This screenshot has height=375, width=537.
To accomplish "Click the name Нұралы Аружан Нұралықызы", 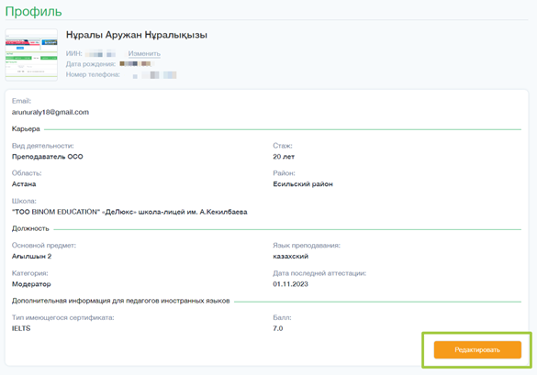I will click(x=137, y=35).
